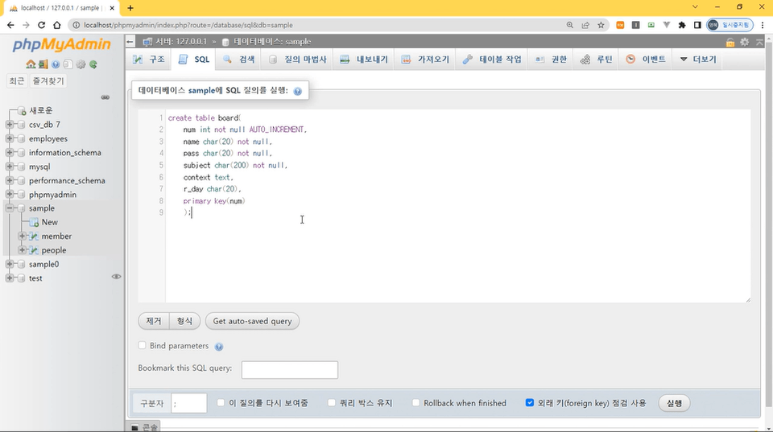This screenshot has width=773, height=432.
Task: Check the Rollback when finished option
Action: point(416,403)
